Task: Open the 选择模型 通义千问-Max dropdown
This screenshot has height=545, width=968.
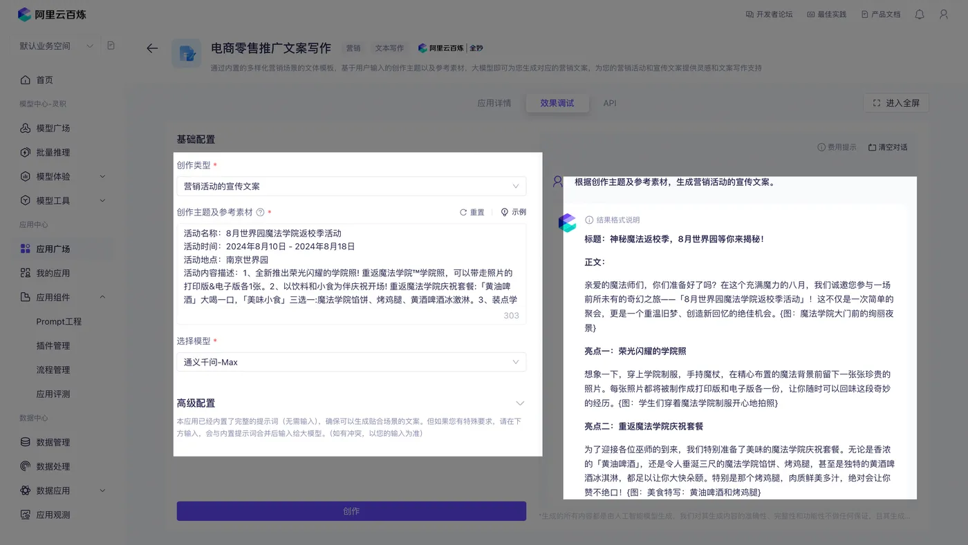Action: (351, 363)
